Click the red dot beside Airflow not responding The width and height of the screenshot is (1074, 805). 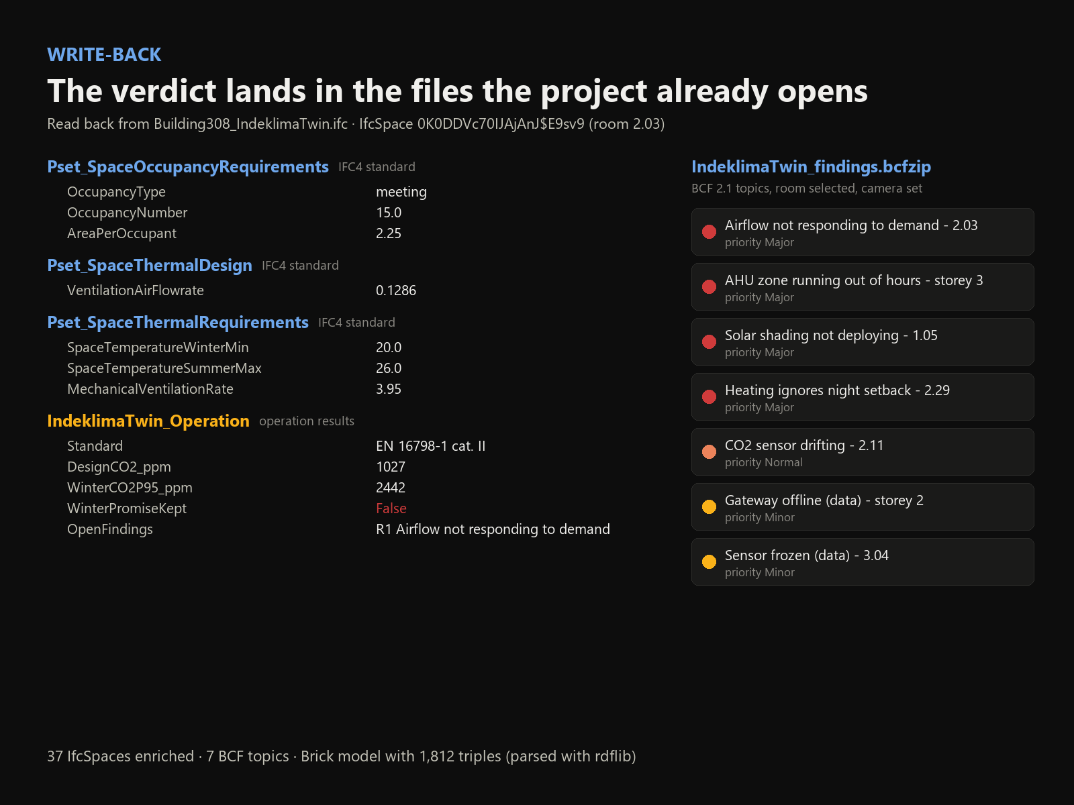(x=709, y=231)
